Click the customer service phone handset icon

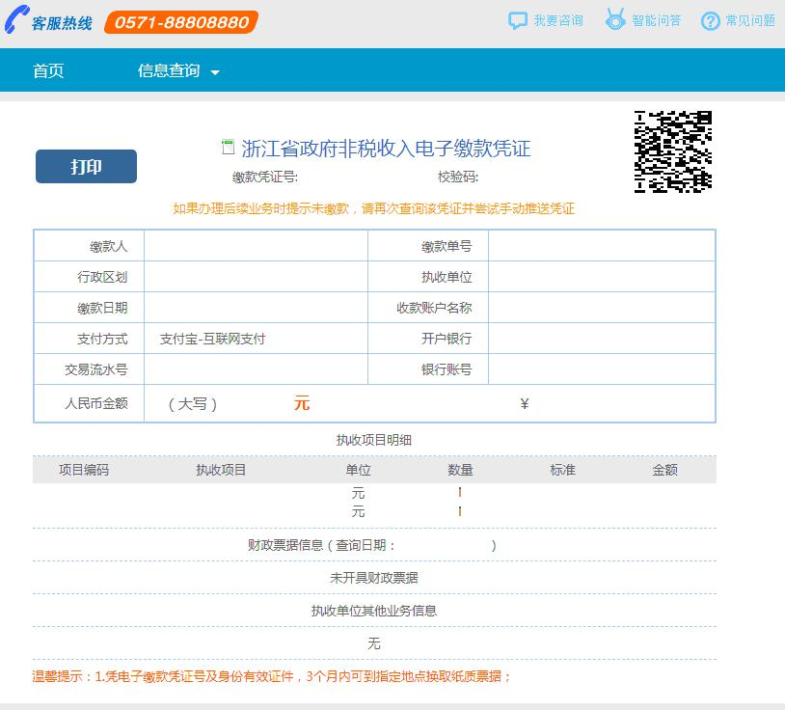tap(16, 20)
